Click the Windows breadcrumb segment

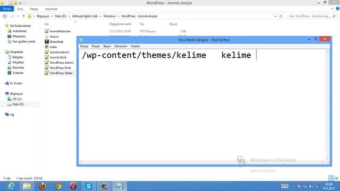(109, 16)
